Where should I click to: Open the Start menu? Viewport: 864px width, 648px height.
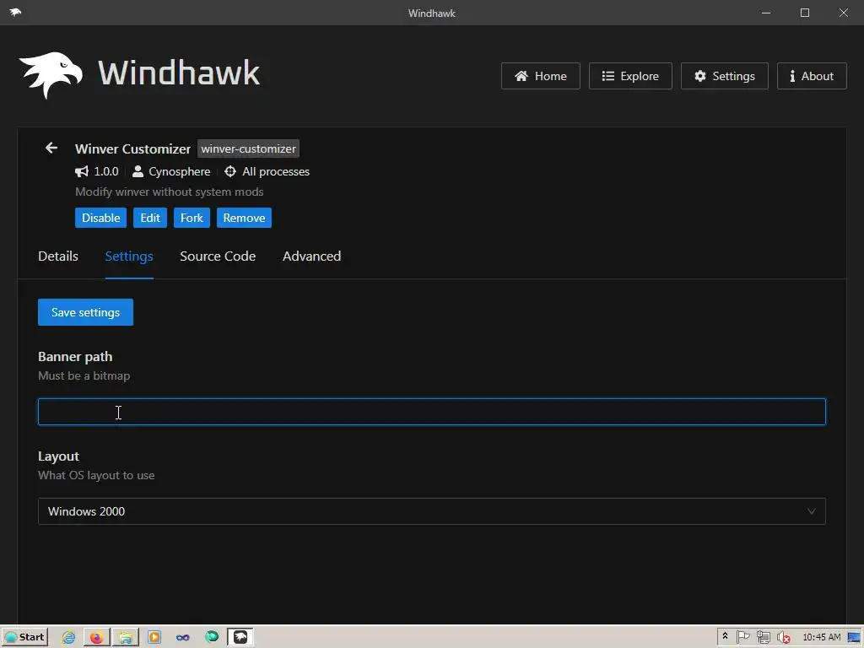tap(24, 637)
